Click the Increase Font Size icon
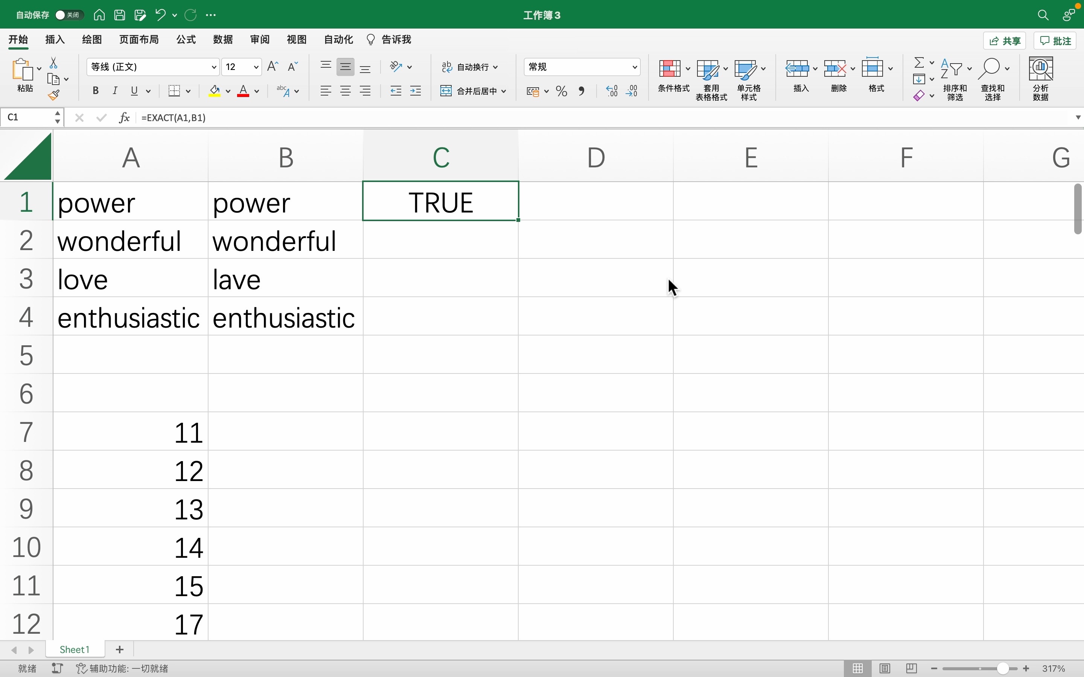 pos(273,67)
